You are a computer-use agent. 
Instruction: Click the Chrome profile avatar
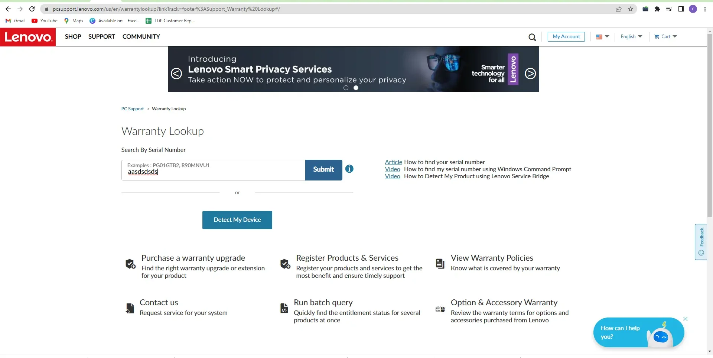point(693,9)
